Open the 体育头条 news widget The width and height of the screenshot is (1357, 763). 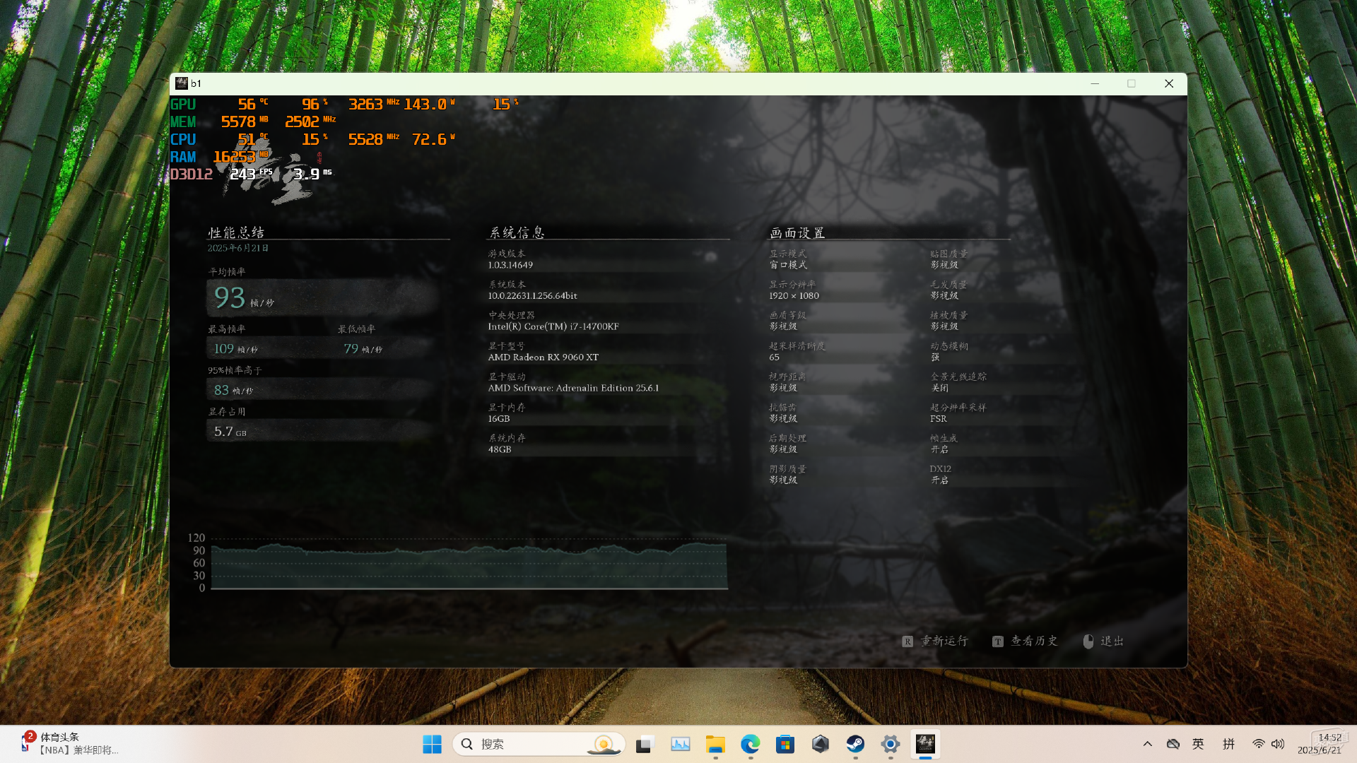(69, 744)
